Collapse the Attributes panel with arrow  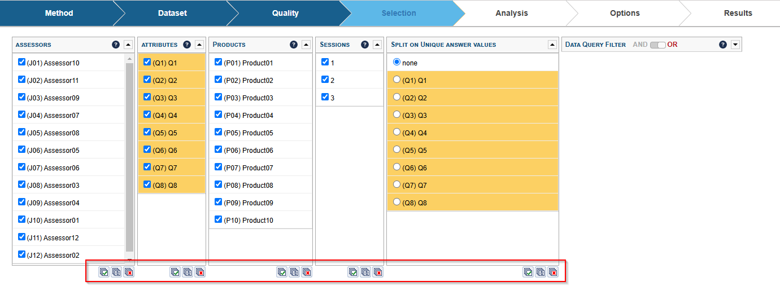point(199,45)
